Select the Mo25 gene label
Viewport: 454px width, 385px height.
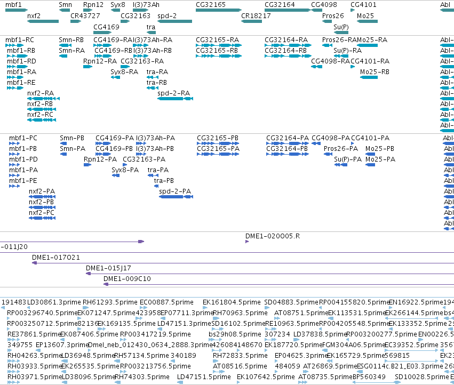(x=365, y=16)
